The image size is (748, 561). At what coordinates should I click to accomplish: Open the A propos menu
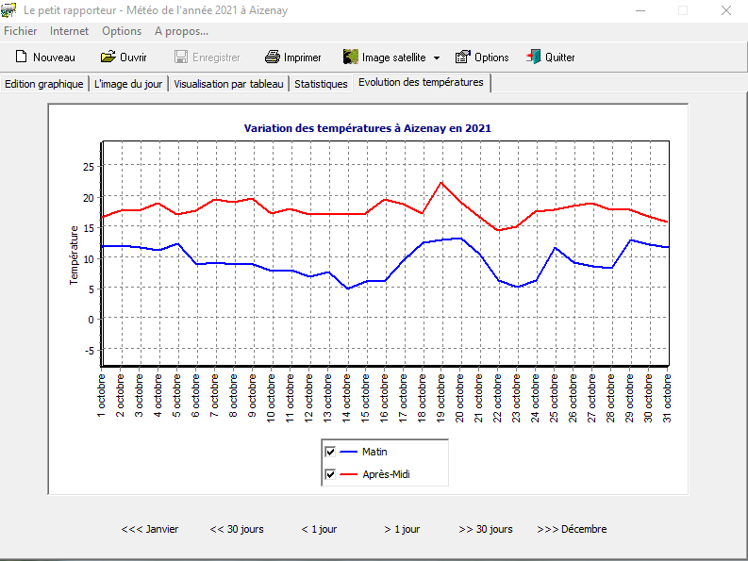coord(181,31)
